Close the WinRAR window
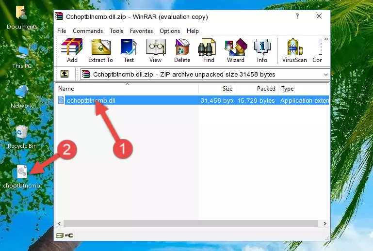Viewport: 373px width, 251px height. coord(319,16)
